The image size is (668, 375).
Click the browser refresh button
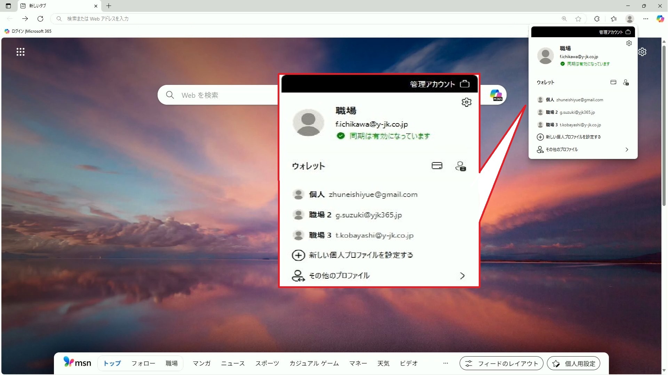[40, 19]
